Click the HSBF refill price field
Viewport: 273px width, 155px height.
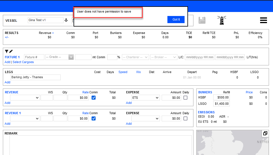tap(221, 98)
